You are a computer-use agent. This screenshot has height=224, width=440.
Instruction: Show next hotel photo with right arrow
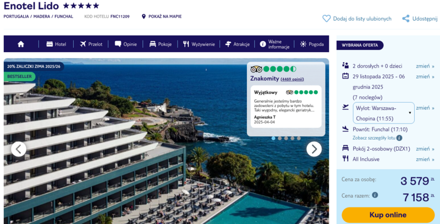(313, 149)
